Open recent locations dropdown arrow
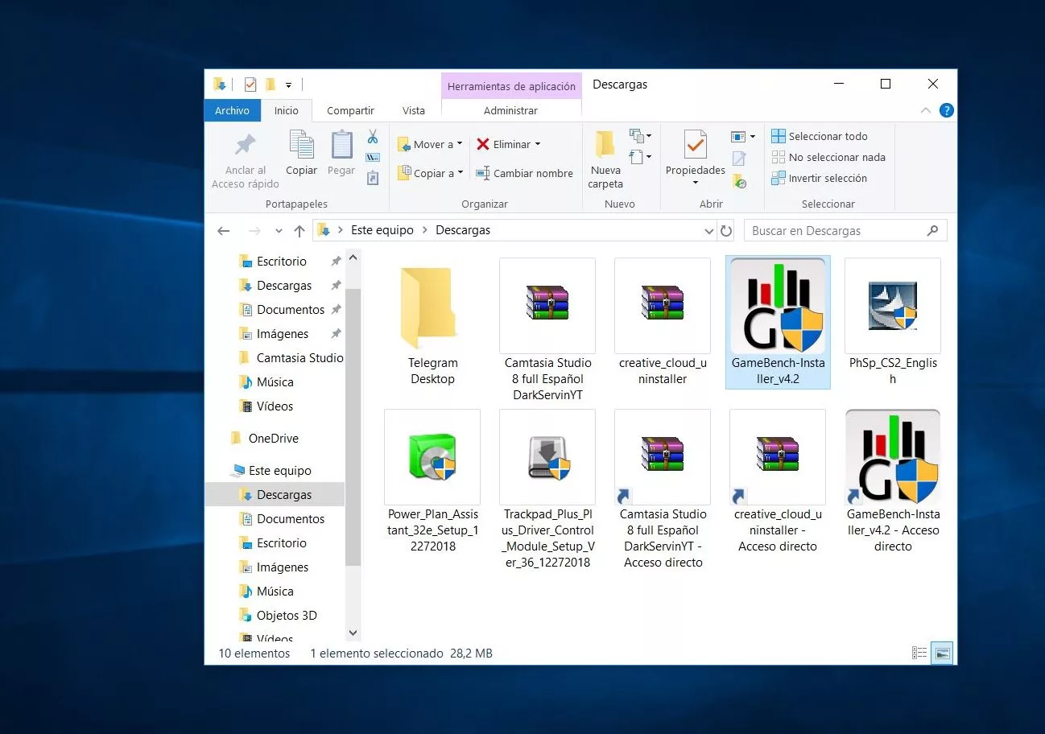Screen dimensions: 1045x734 click(279, 231)
